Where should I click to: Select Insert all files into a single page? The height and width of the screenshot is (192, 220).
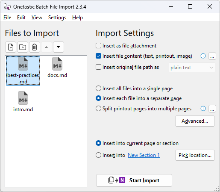[98, 89]
